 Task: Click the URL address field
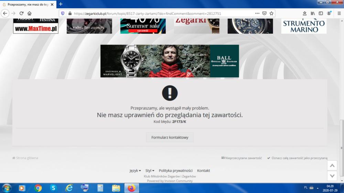(x=147, y=14)
